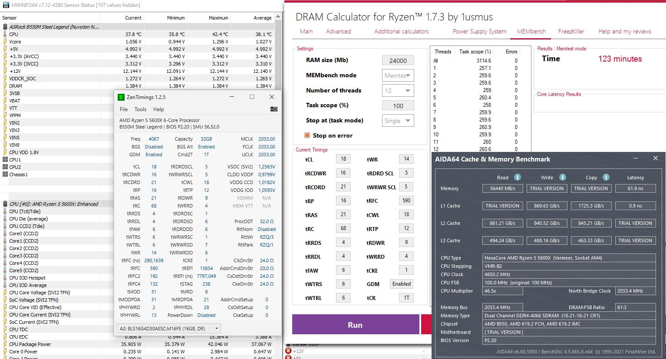666x359 pixels.
Task: Click the tCL value field in DRAM Calculator
Action: pyautogui.click(x=343, y=159)
